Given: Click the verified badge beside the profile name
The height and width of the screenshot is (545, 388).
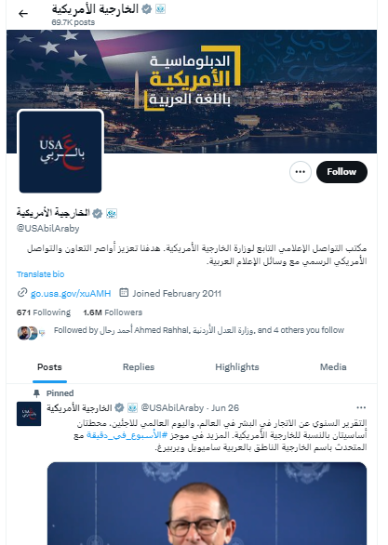Looking at the screenshot, I should pyautogui.click(x=98, y=213).
